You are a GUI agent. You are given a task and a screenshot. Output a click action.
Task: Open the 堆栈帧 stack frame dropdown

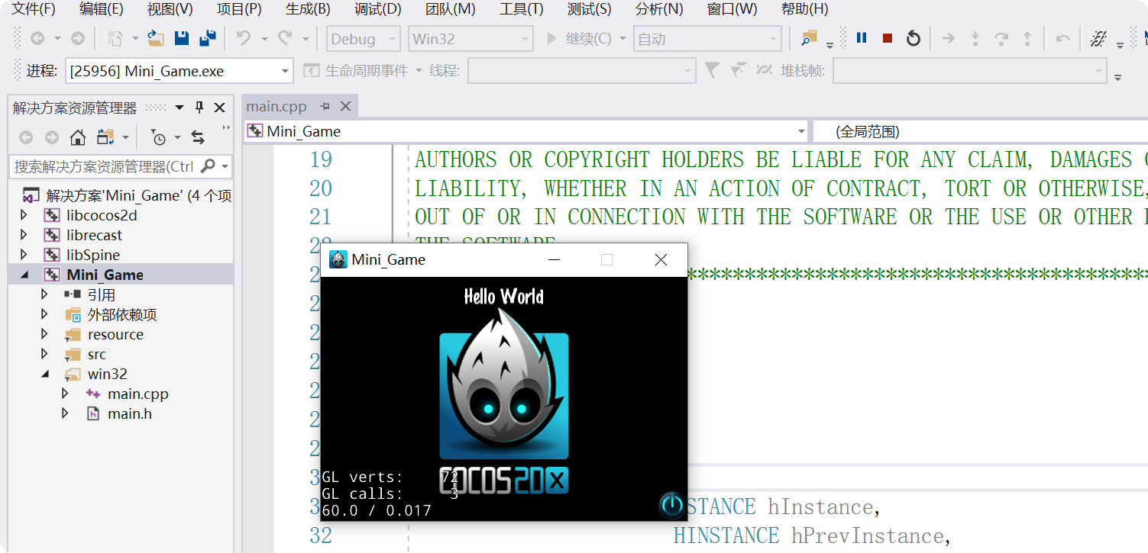click(x=969, y=71)
